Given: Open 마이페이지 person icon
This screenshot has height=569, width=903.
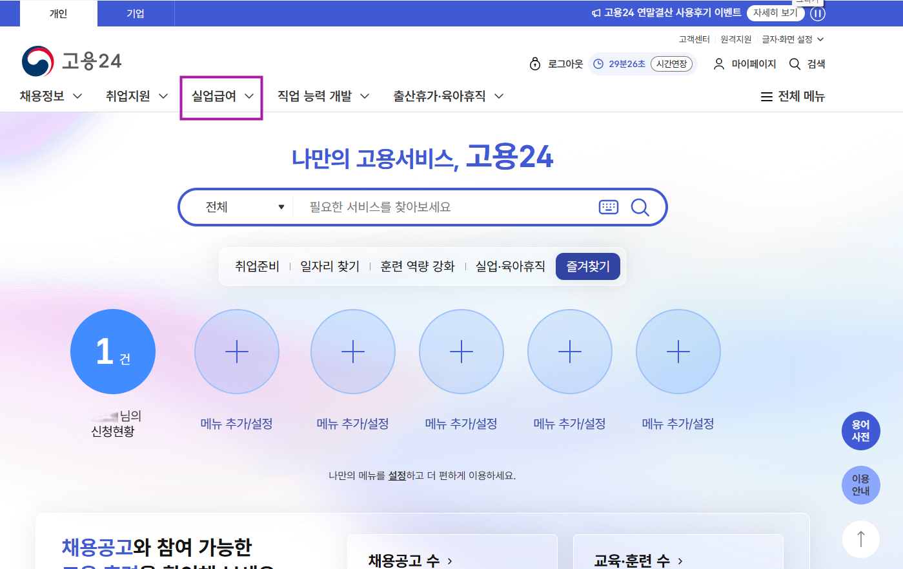Looking at the screenshot, I should (718, 64).
